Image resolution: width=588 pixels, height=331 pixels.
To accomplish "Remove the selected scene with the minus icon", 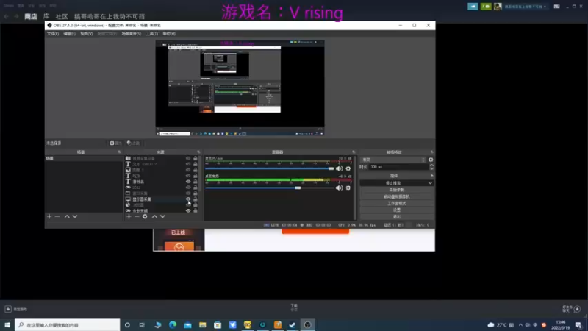I will [x=57, y=216].
